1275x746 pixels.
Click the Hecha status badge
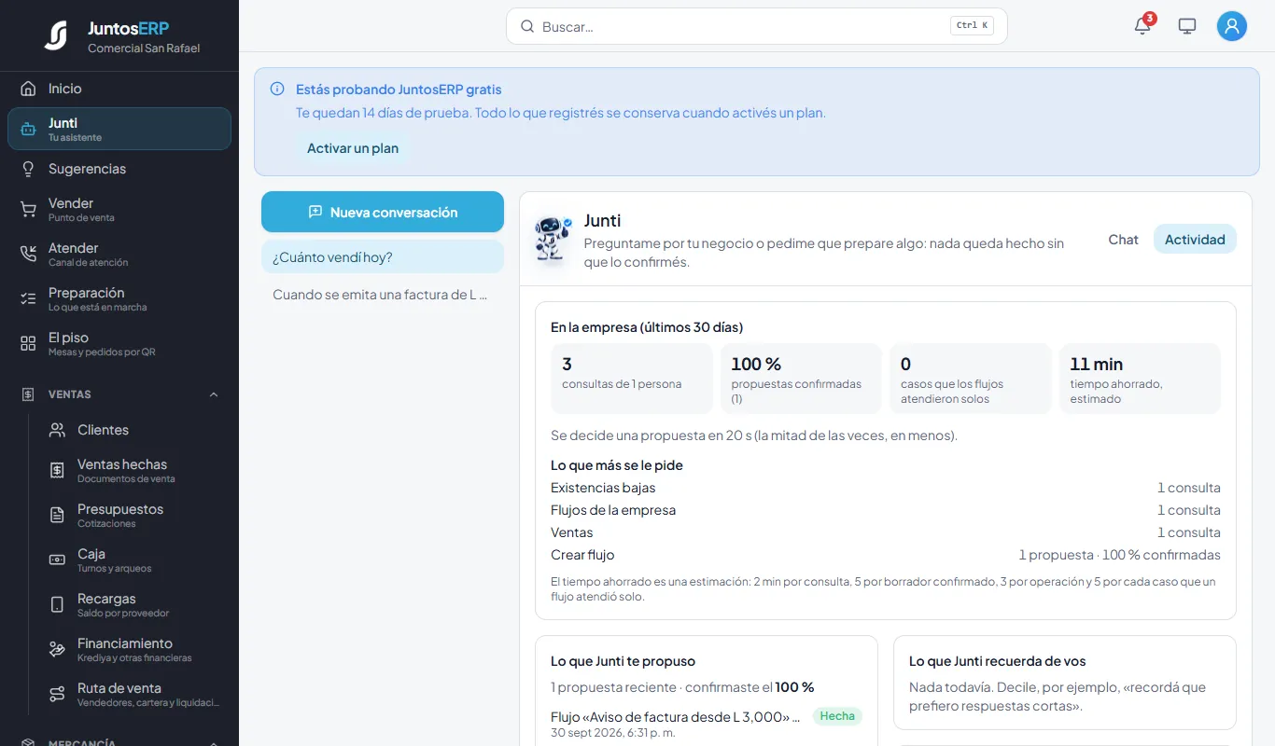coord(837,716)
